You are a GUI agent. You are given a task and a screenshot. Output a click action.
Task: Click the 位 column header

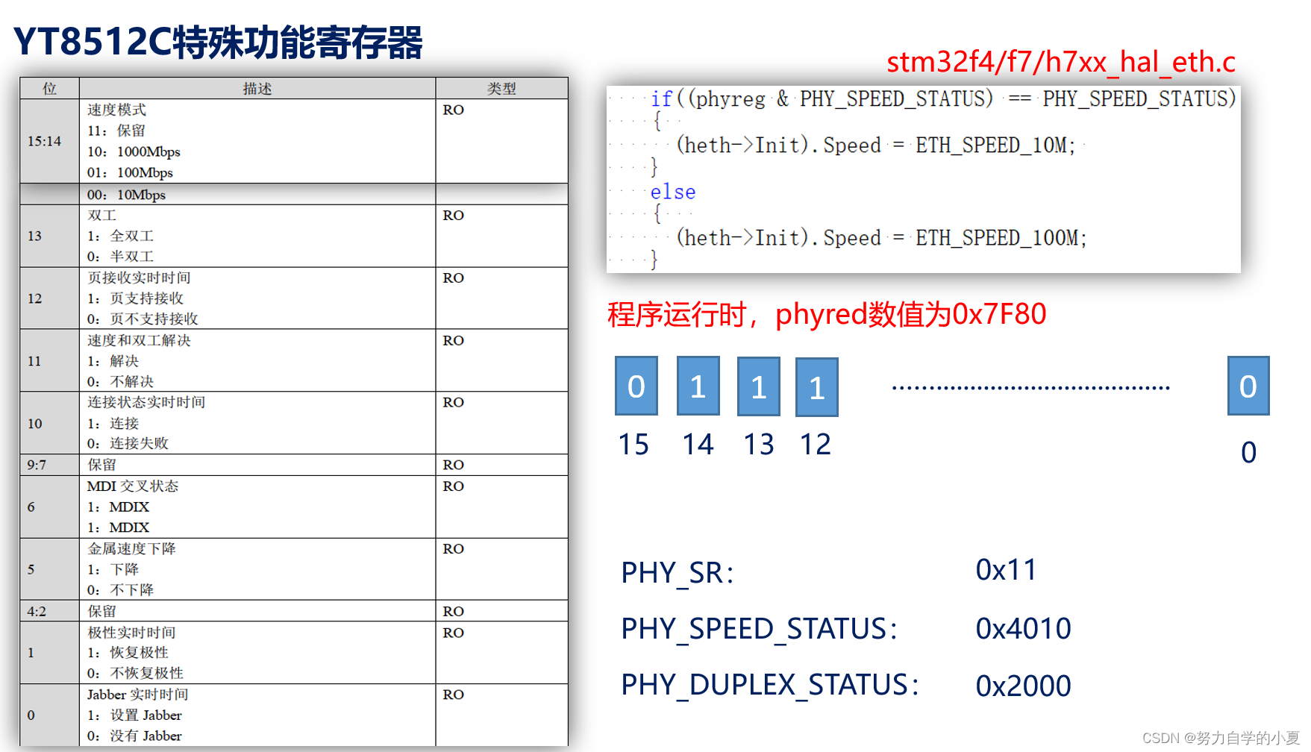pos(49,88)
